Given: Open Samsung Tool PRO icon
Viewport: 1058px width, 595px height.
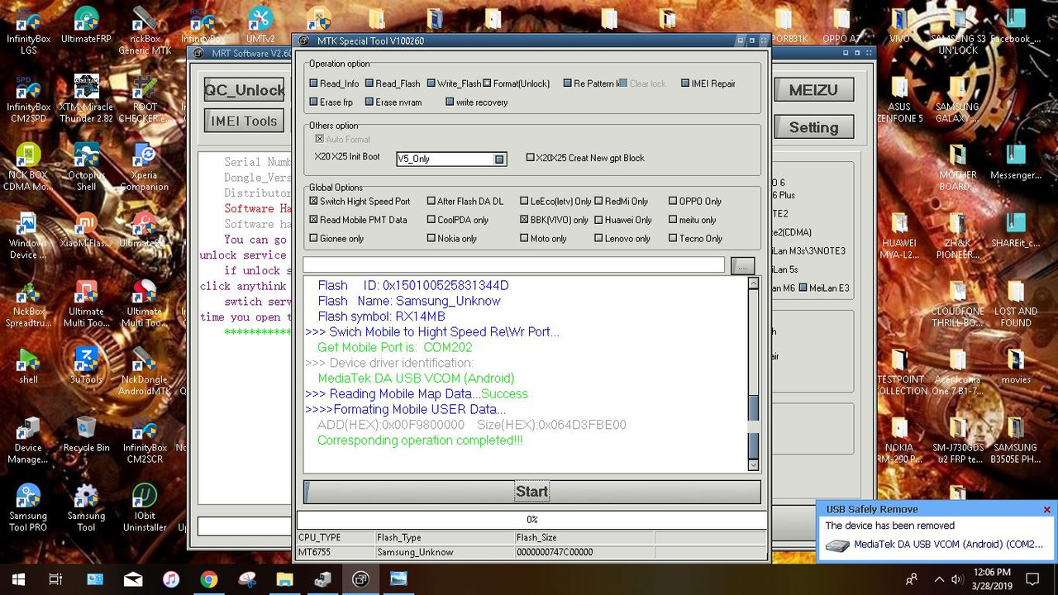Looking at the screenshot, I should tap(29, 507).
